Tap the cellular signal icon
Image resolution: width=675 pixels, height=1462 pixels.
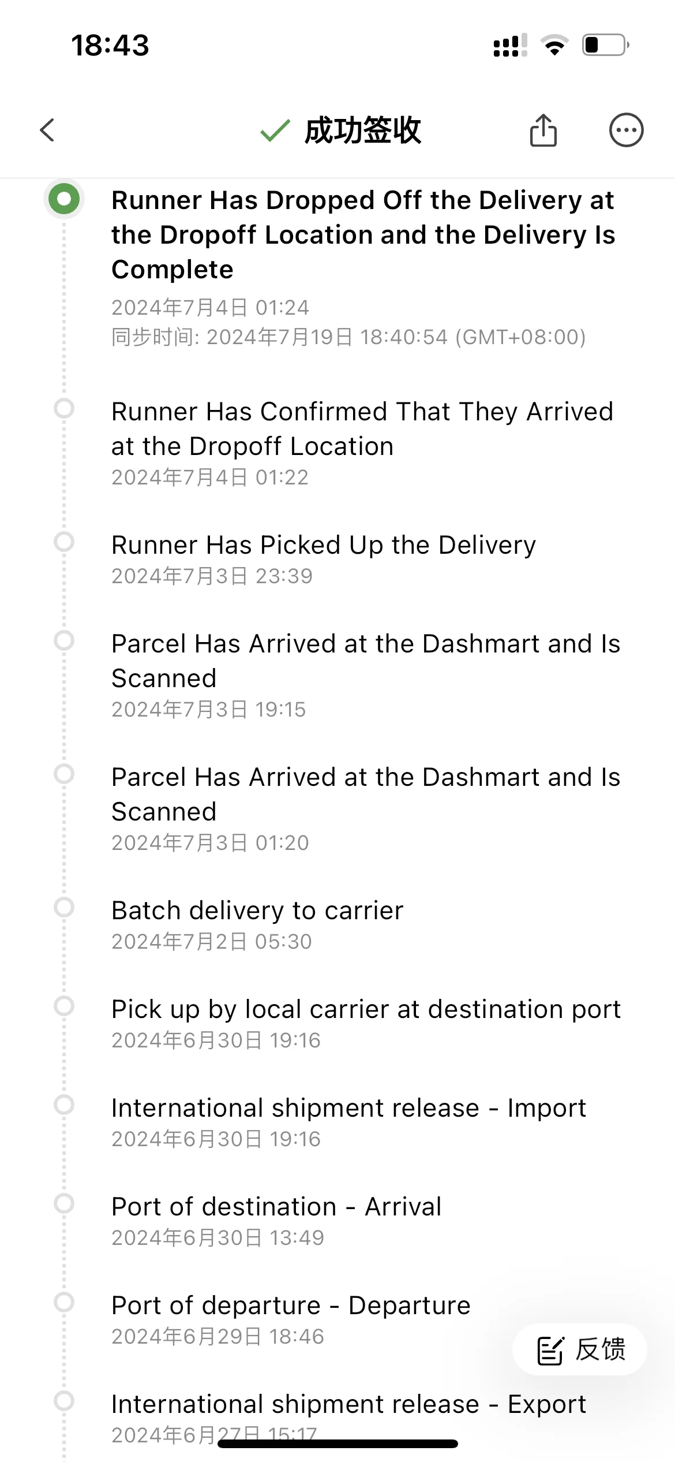click(x=510, y=45)
